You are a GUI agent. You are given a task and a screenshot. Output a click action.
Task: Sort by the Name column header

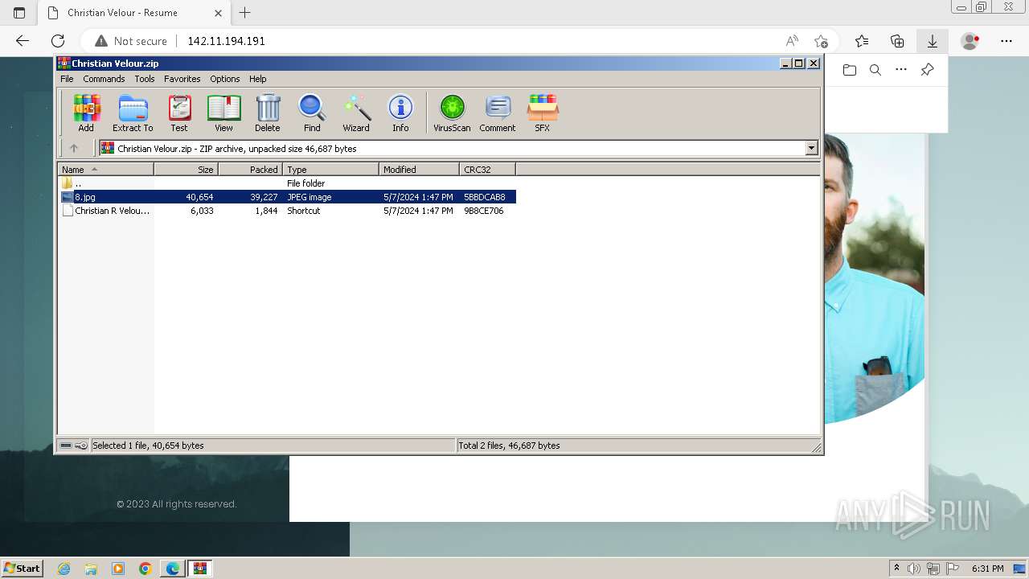pyautogui.click(x=105, y=169)
